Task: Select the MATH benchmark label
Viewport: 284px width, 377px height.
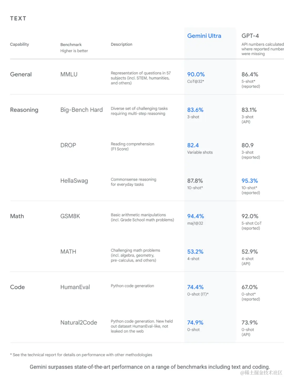Action: tap(68, 252)
